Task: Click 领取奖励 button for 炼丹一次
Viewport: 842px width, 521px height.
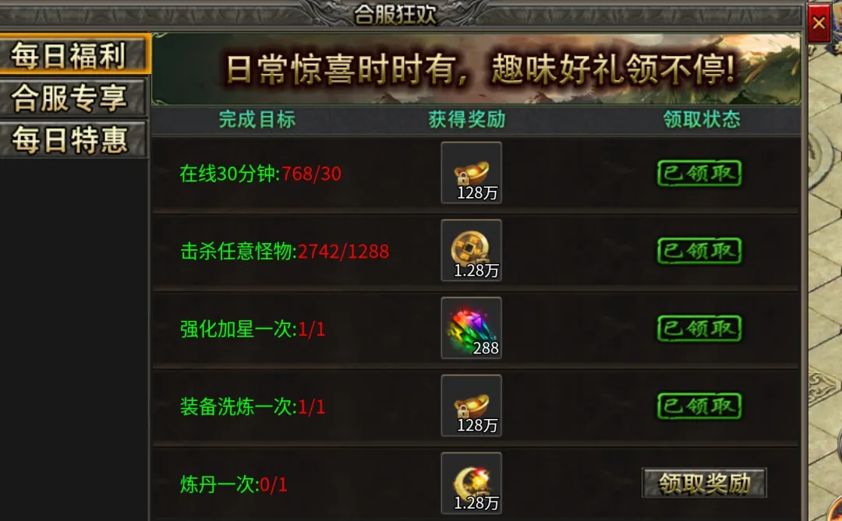Action: point(704,483)
